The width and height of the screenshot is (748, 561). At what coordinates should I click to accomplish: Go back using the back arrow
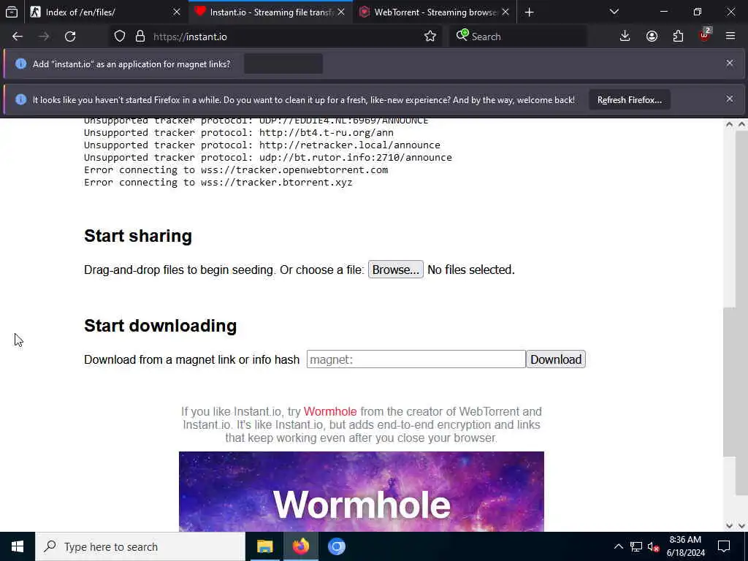(x=18, y=37)
